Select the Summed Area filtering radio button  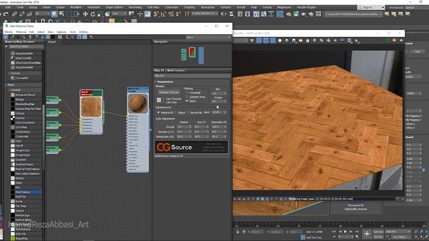pos(187,97)
